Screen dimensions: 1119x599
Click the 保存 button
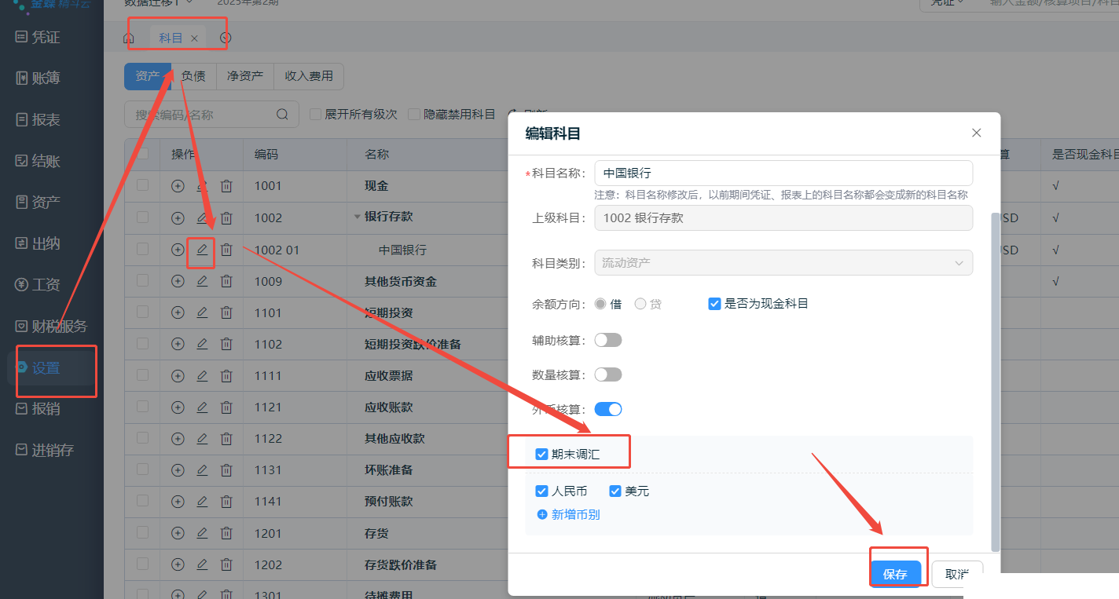(x=895, y=574)
